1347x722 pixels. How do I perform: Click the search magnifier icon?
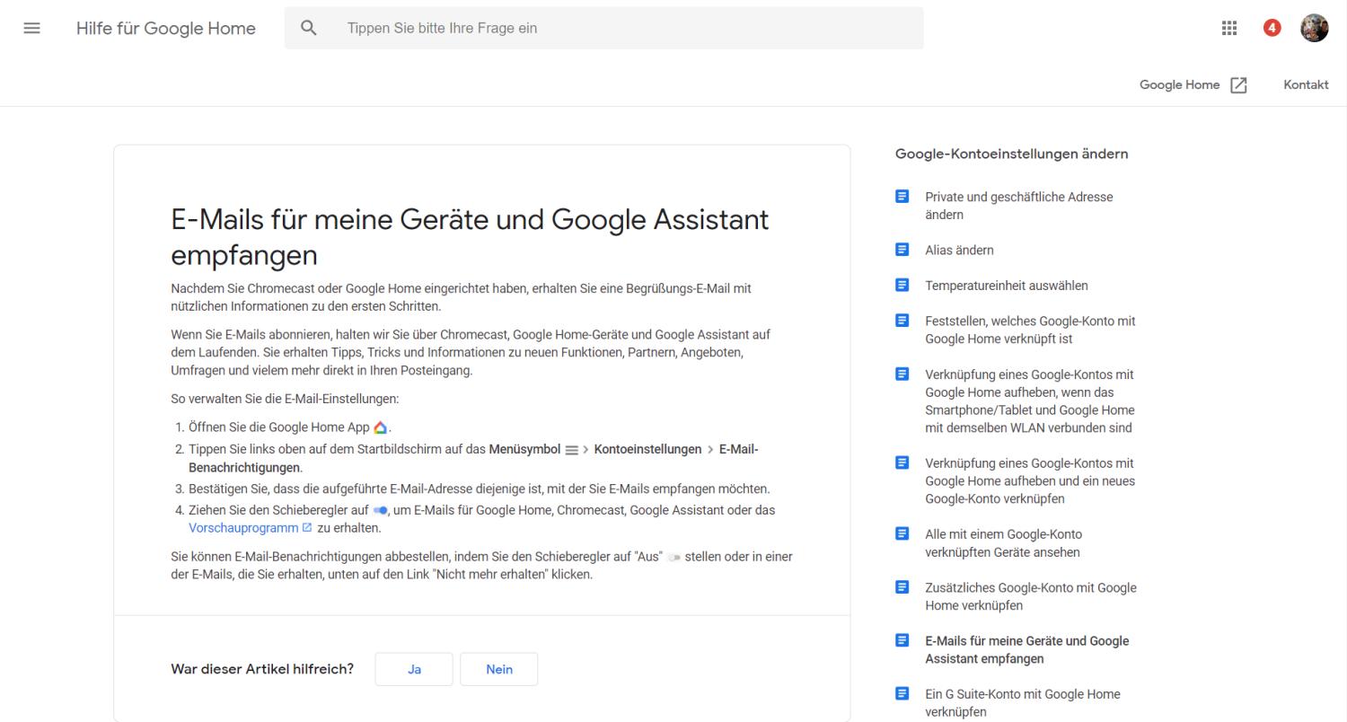pyautogui.click(x=309, y=28)
